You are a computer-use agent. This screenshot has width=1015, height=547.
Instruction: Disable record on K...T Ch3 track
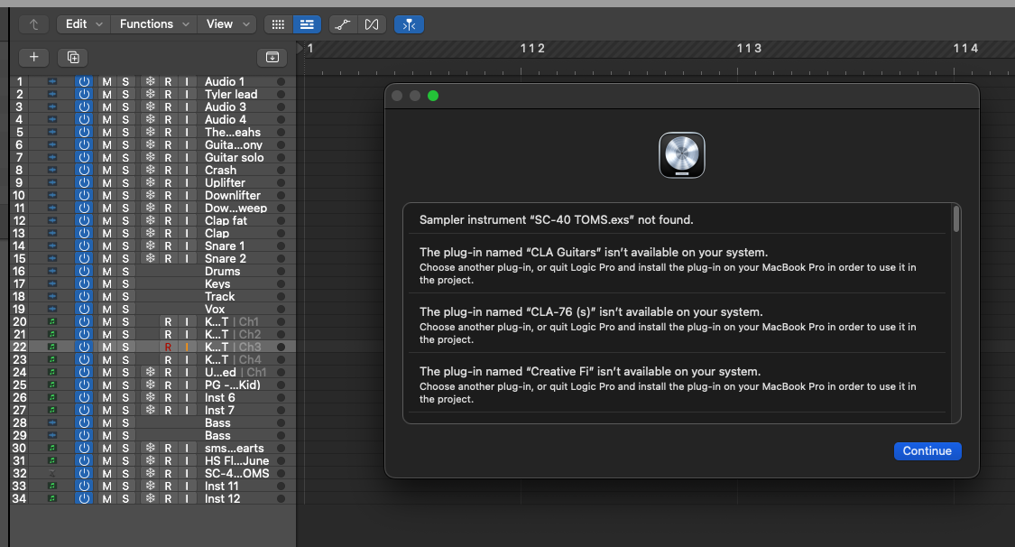pos(169,347)
